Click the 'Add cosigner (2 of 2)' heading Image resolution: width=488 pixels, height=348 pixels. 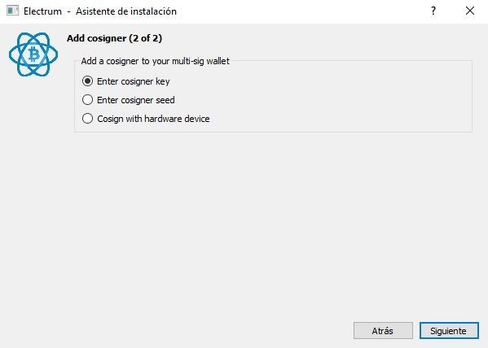click(x=114, y=38)
